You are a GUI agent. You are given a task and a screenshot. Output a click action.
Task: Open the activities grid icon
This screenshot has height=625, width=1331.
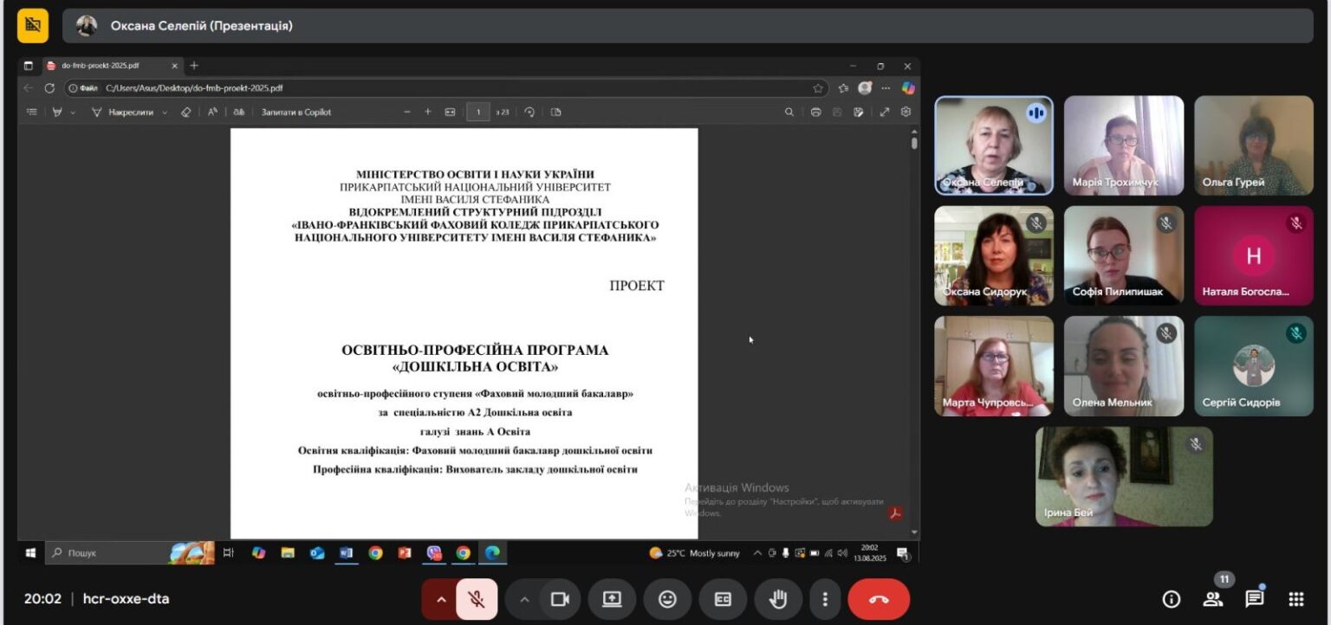(x=1296, y=599)
